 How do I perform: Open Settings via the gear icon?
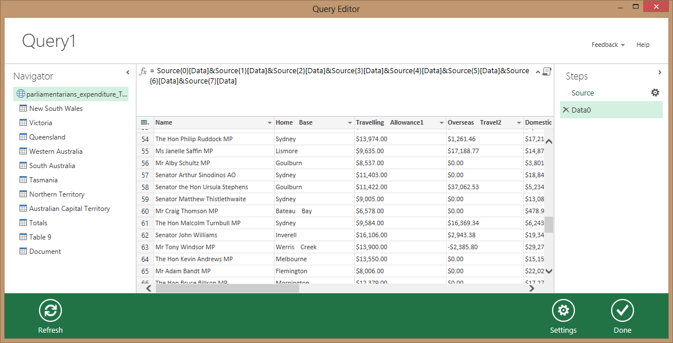point(563,310)
